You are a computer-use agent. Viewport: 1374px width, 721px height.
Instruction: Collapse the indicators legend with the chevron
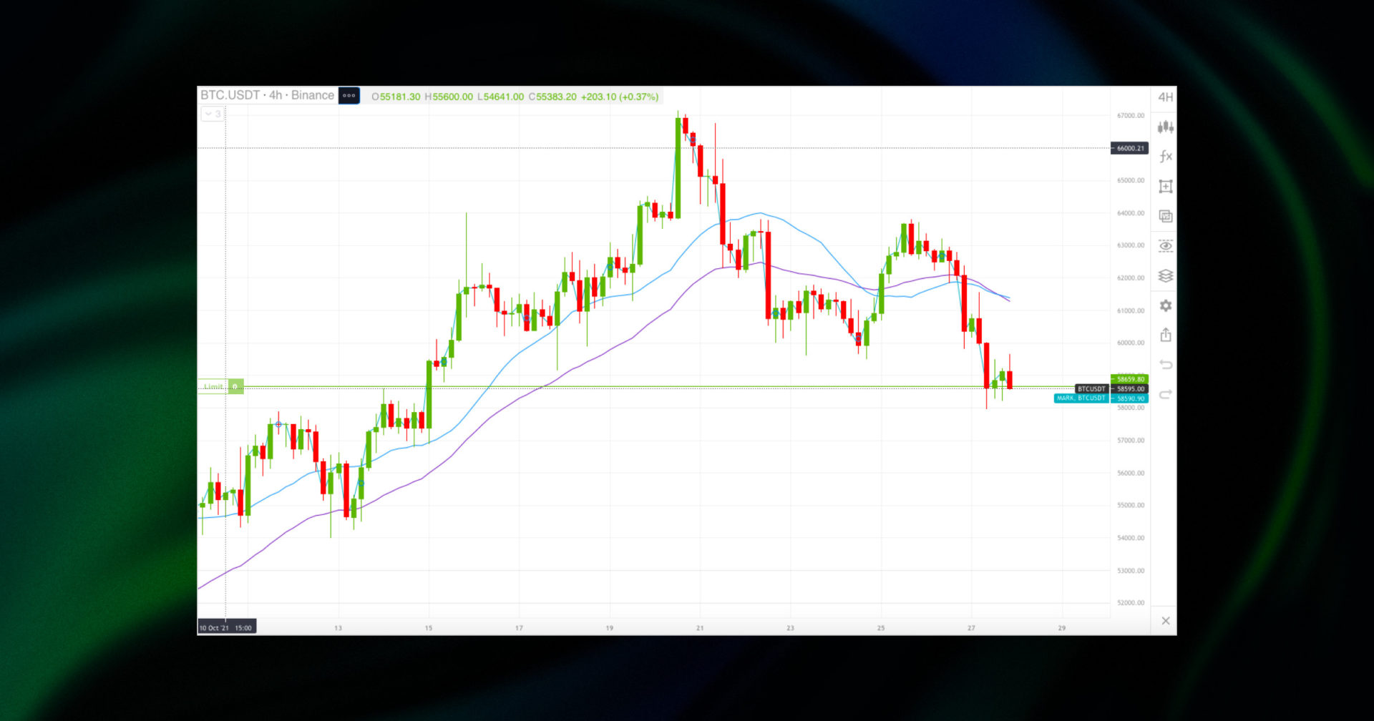(x=212, y=114)
